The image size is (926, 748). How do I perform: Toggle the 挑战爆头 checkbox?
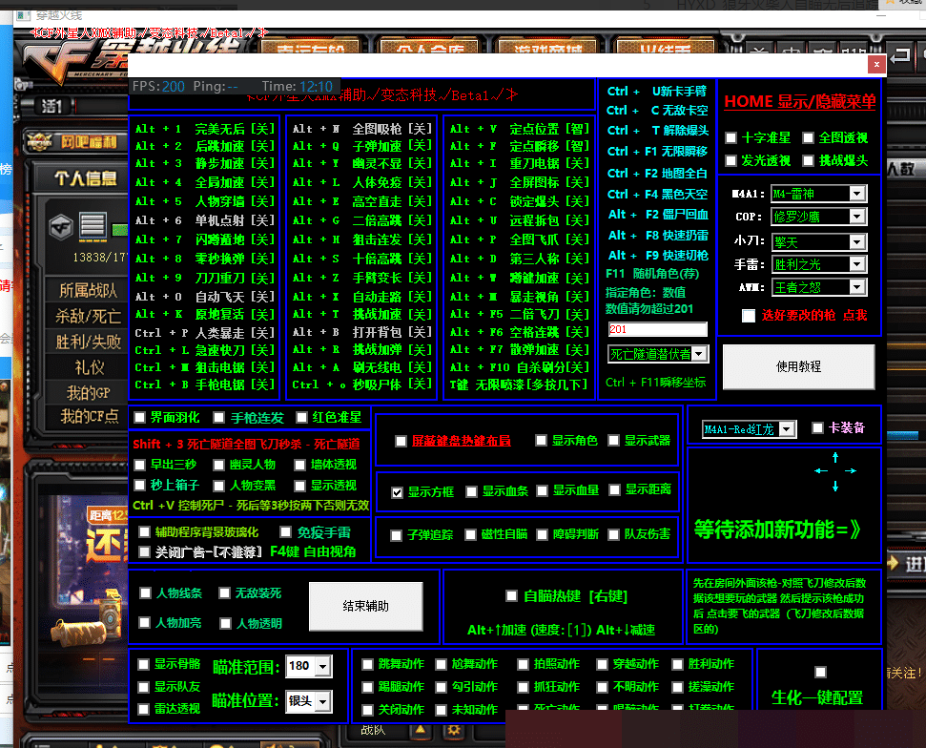(809, 160)
